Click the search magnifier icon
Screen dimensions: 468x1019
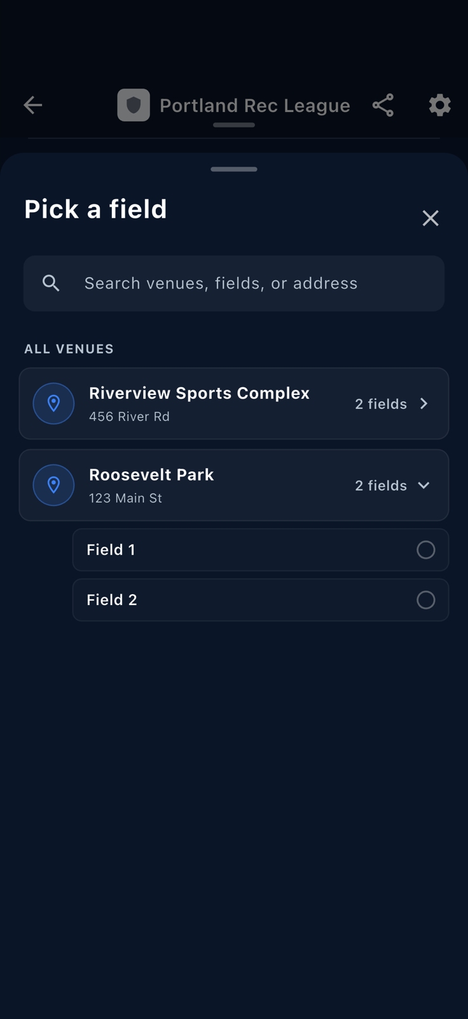[51, 283]
